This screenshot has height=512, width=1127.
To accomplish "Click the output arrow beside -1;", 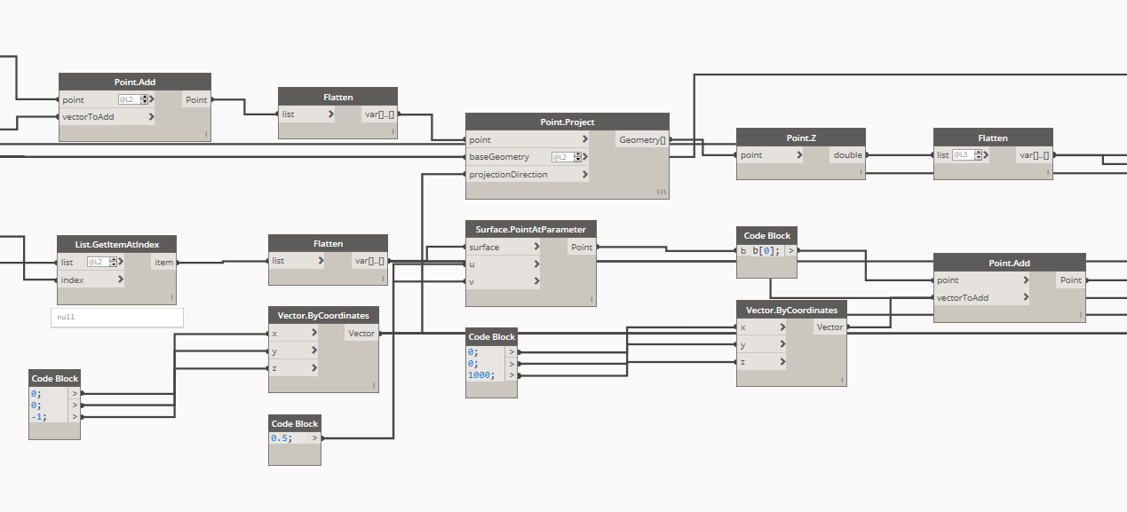I will pos(74,416).
